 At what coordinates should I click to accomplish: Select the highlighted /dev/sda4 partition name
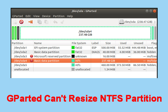coord(20,61)
